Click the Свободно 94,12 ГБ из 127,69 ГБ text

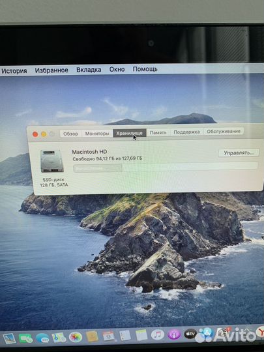click(108, 158)
